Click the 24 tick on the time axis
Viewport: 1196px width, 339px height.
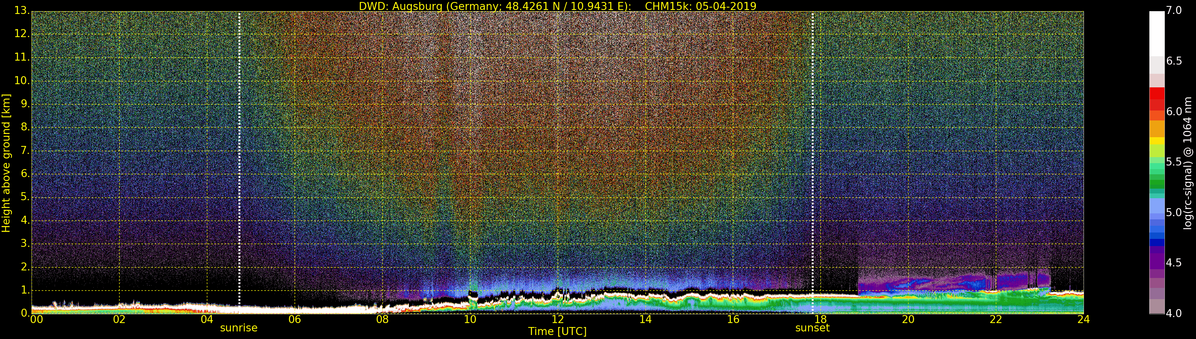[x=1083, y=319]
